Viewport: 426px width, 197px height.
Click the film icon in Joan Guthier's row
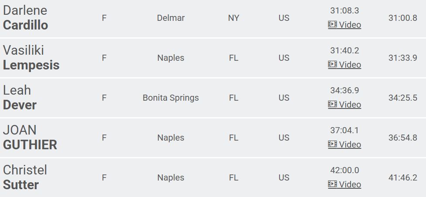coord(332,144)
